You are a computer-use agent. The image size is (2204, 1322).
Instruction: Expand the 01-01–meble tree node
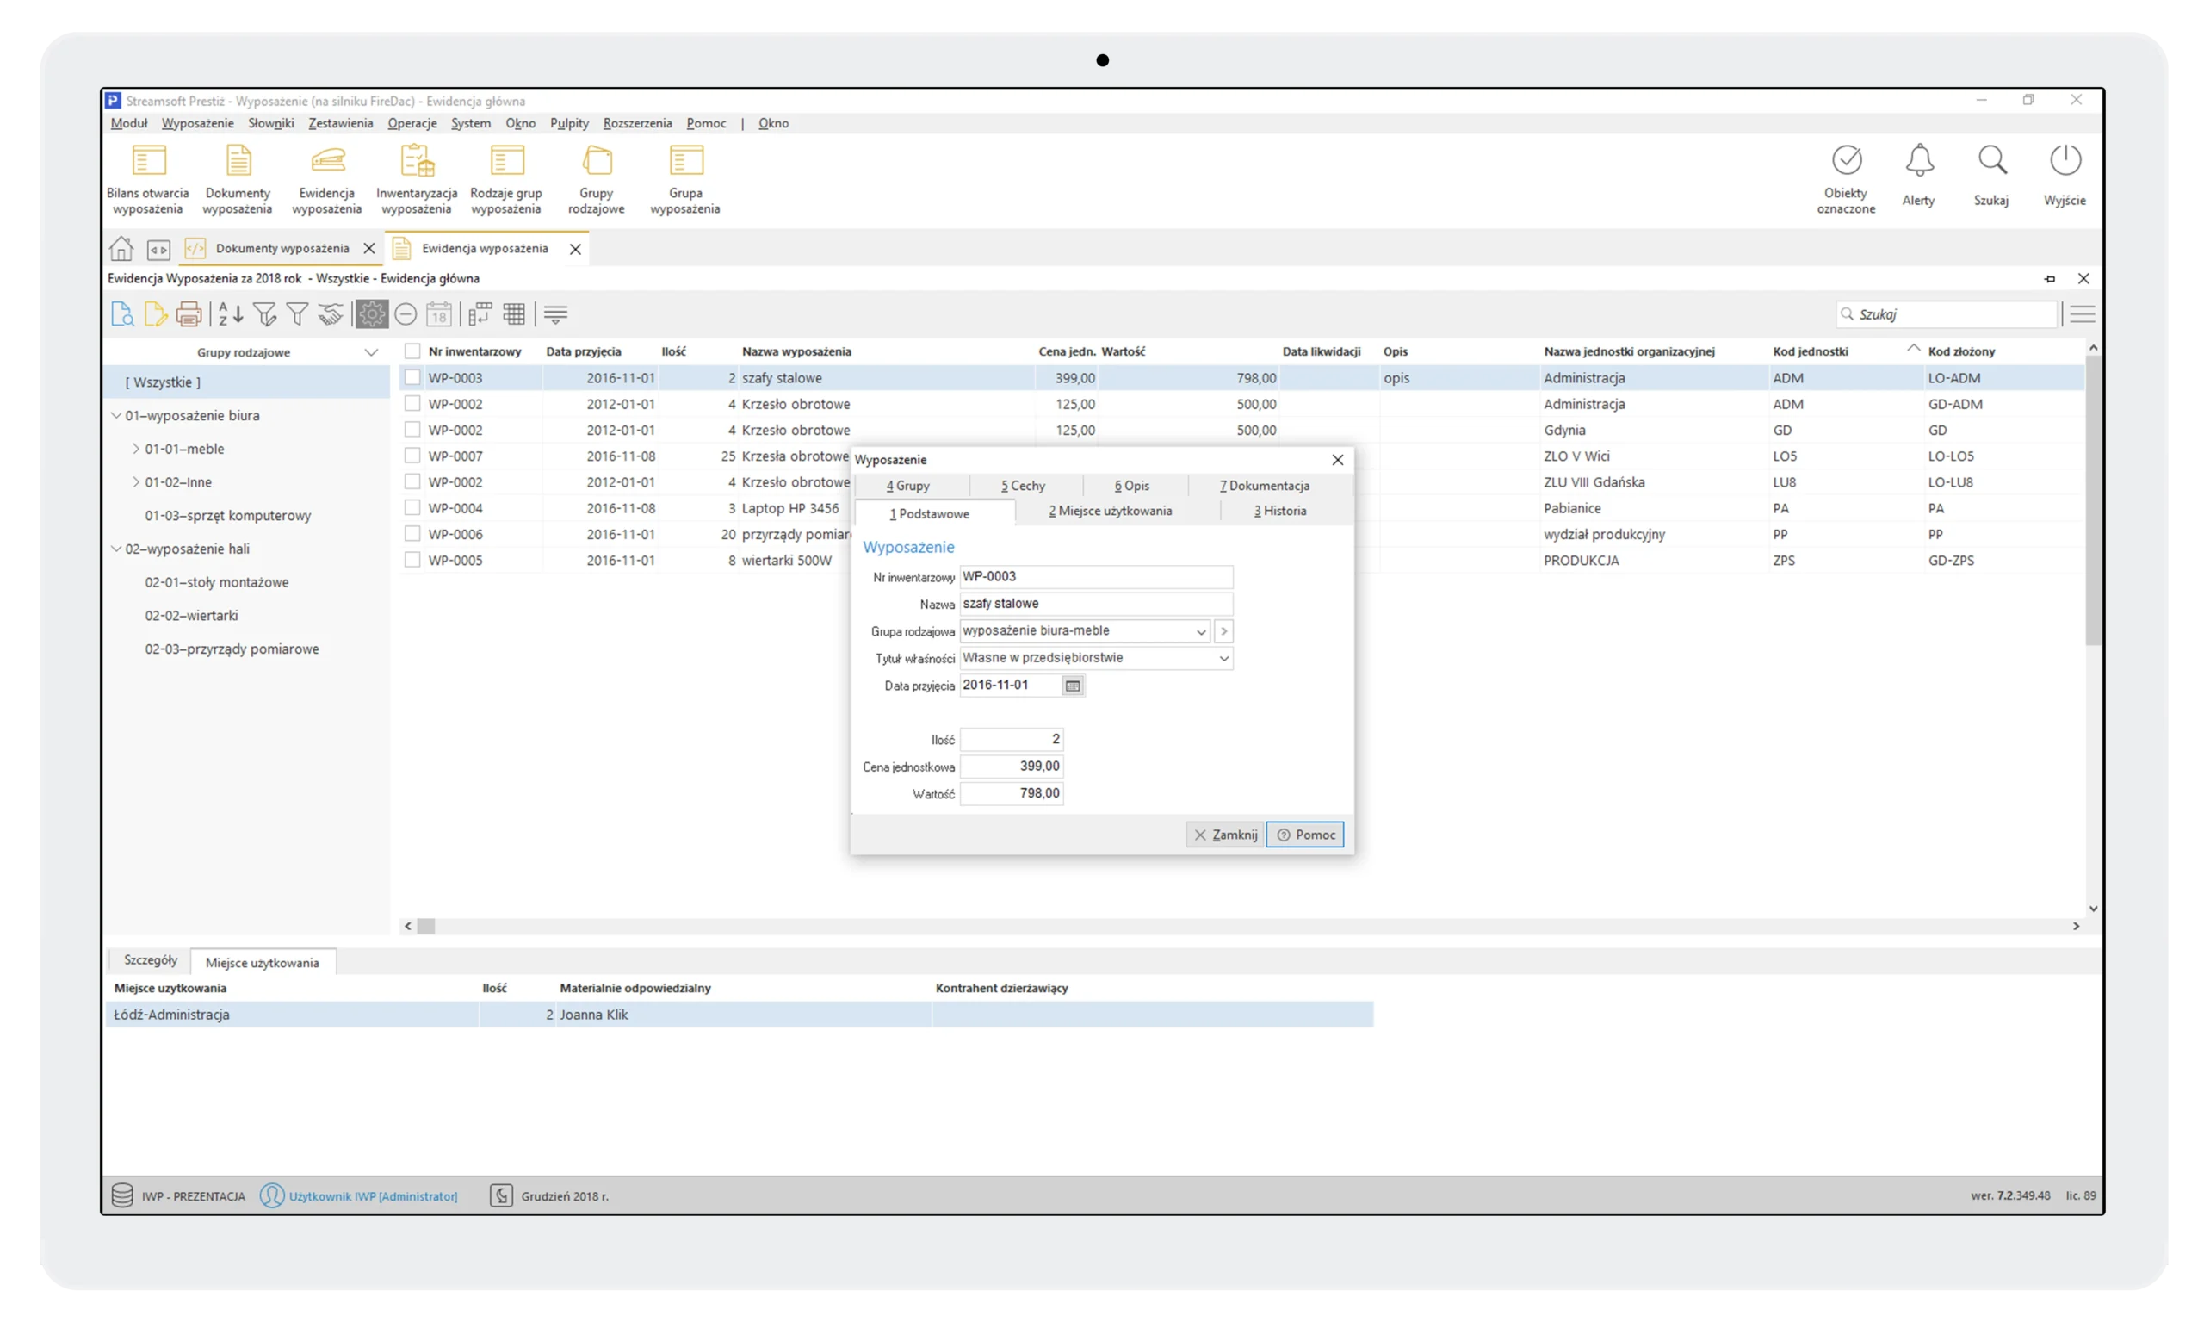136,449
